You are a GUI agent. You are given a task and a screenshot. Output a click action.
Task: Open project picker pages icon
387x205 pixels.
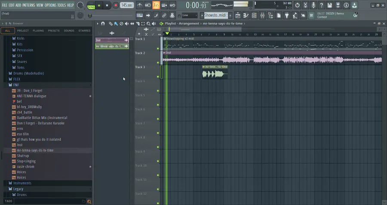[279, 15]
